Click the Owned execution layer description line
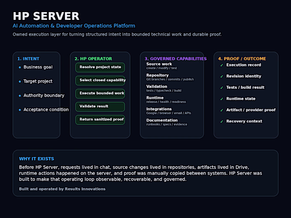This screenshot has height=218, width=291. tap(117, 34)
